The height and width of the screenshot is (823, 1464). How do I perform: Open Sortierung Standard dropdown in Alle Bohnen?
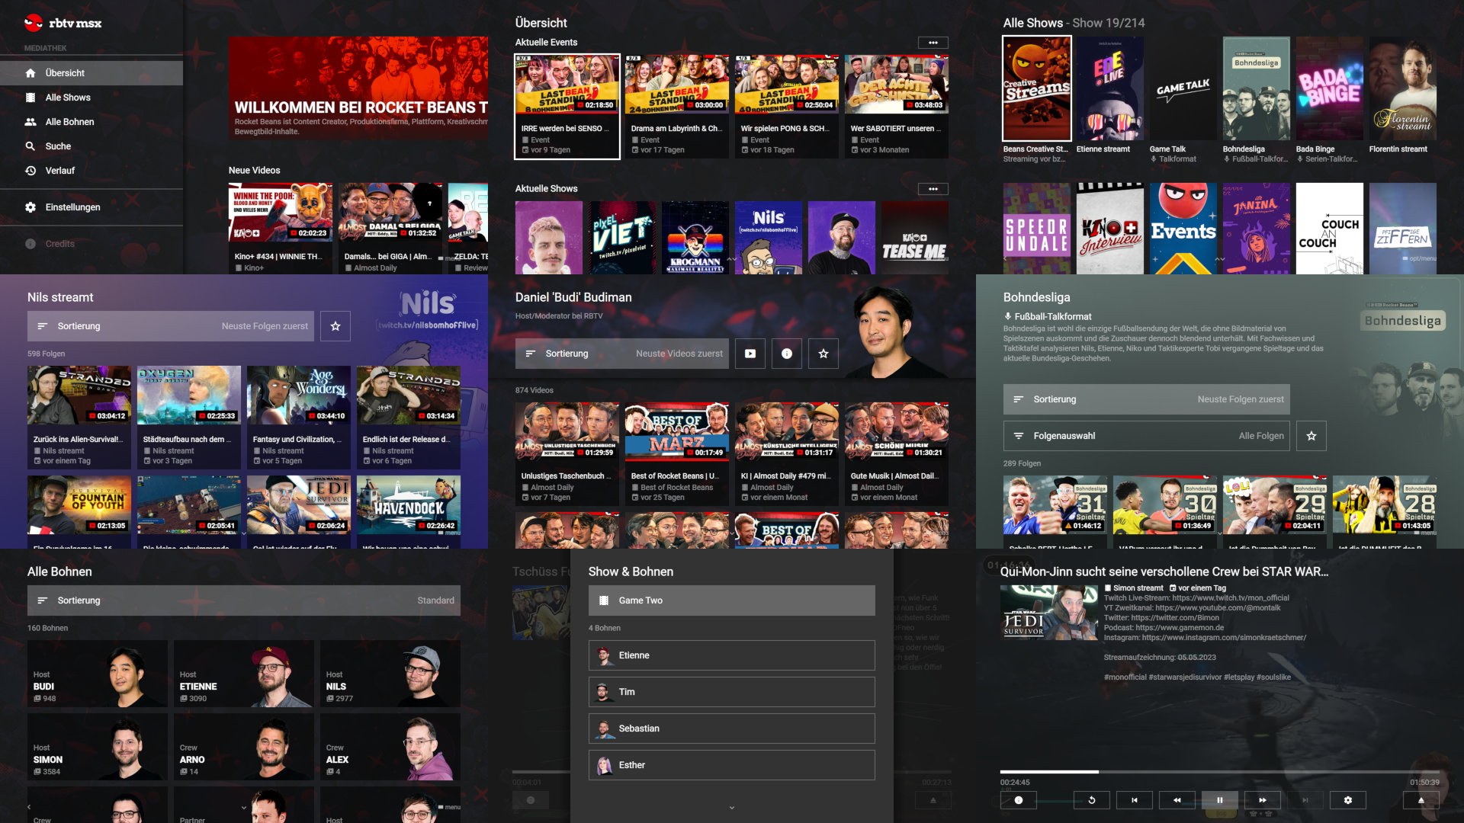click(244, 600)
